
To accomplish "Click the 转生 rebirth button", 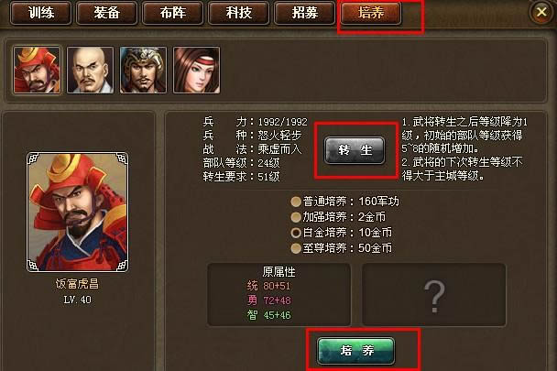I will [x=355, y=150].
